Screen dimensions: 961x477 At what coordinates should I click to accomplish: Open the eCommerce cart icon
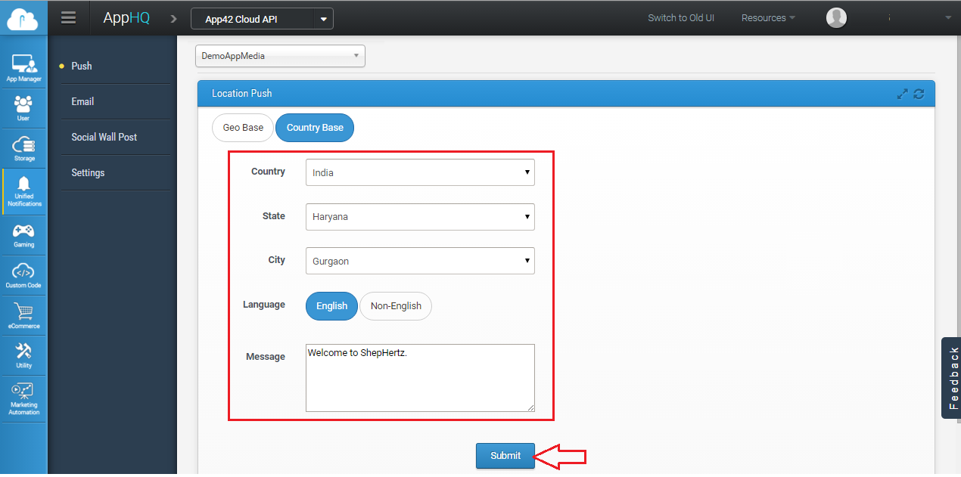click(23, 315)
